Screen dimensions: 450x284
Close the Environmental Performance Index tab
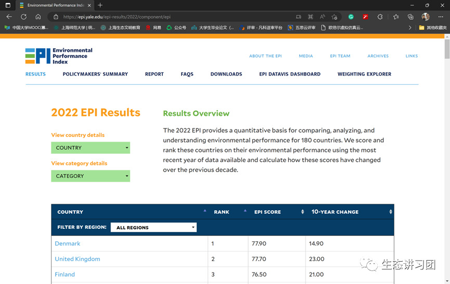click(89, 5)
